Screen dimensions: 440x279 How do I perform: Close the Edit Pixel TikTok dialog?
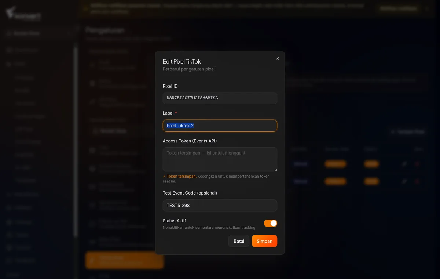[x=277, y=59]
